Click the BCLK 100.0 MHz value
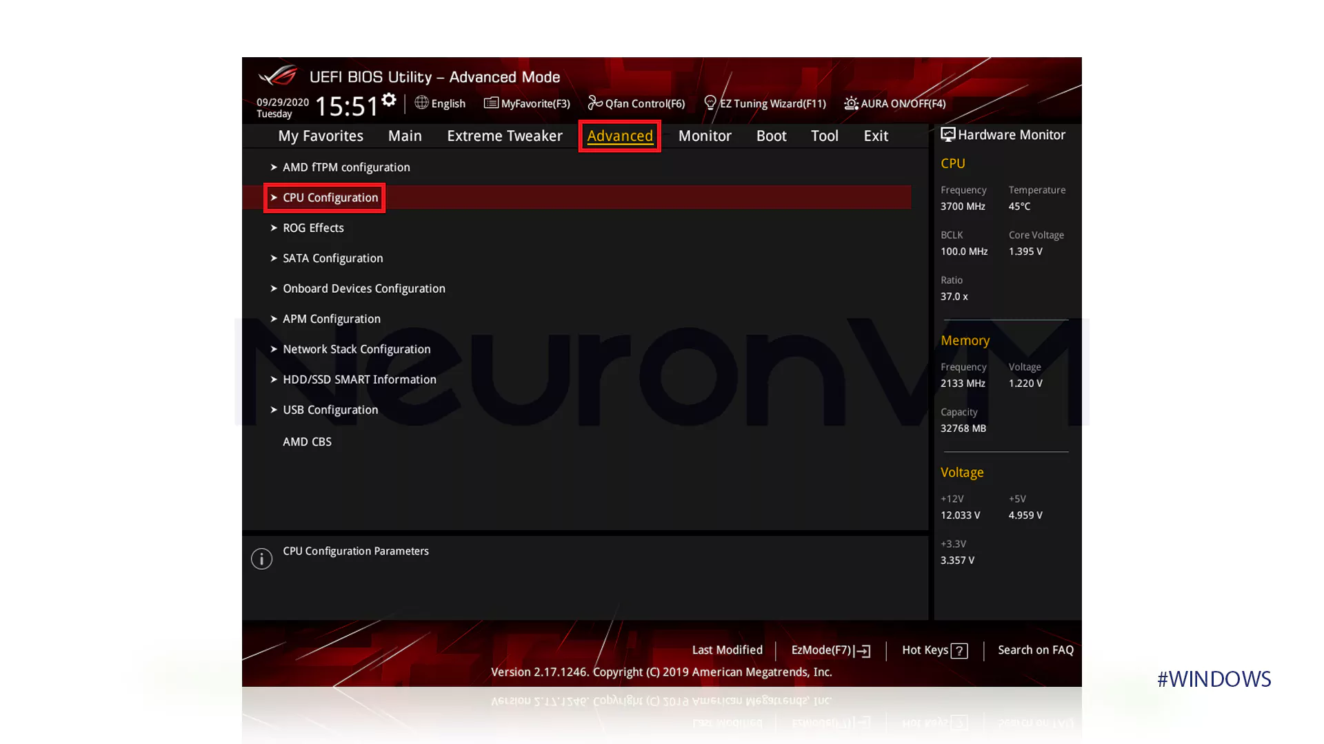The height and width of the screenshot is (744, 1324). [964, 251]
